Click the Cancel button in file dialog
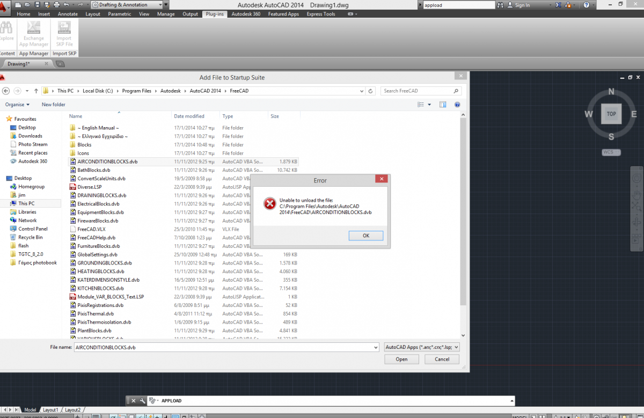 (x=442, y=360)
